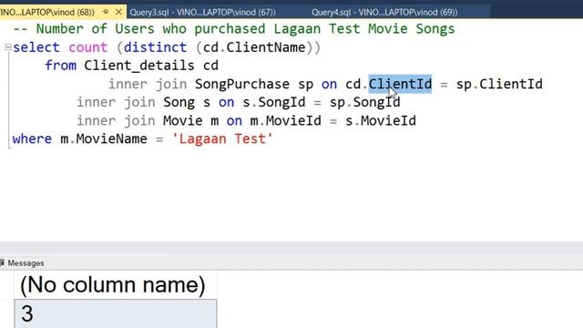The height and width of the screenshot is (328, 583).
Task: Click s.MovieId in the join condition
Action: coord(381,121)
